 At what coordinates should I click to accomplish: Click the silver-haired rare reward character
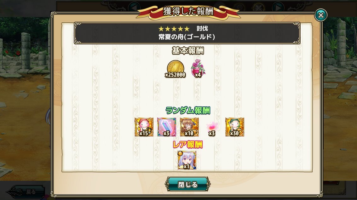(187, 160)
